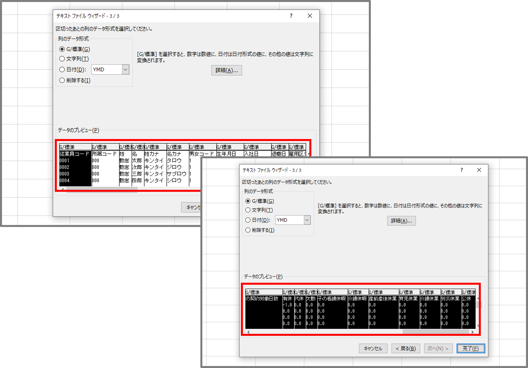Open the YMD date dropdown in front dialog
Screen dimensions: 528x368
pyautogui.click(x=307, y=220)
